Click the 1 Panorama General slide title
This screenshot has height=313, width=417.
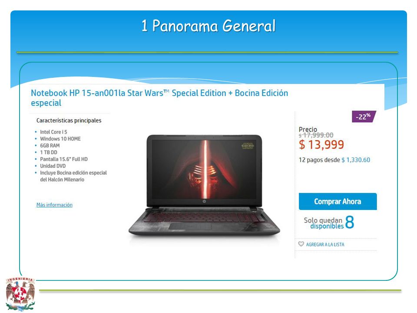tap(208, 26)
